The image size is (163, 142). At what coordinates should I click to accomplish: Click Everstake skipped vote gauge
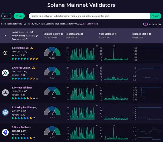(52, 51)
